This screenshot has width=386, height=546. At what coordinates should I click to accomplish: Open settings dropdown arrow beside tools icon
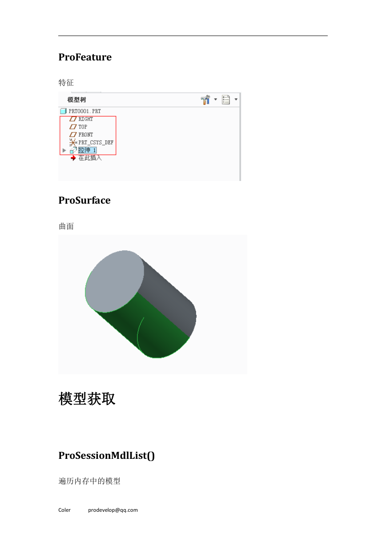(x=216, y=100)
